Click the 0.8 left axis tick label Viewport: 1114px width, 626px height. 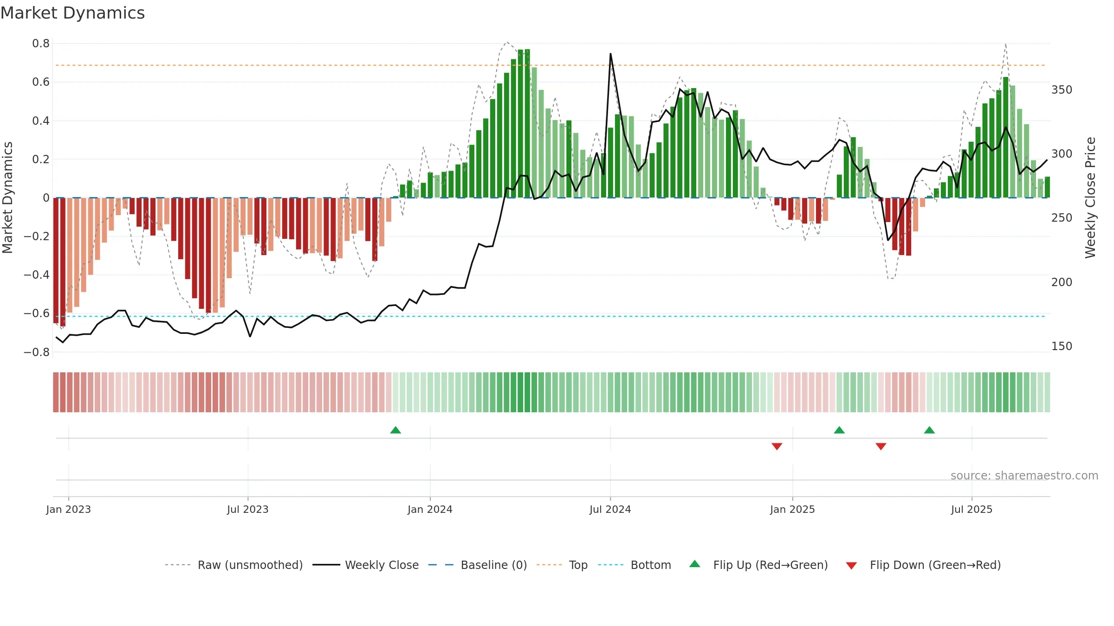pyautogui.click(x=41, y=44)
